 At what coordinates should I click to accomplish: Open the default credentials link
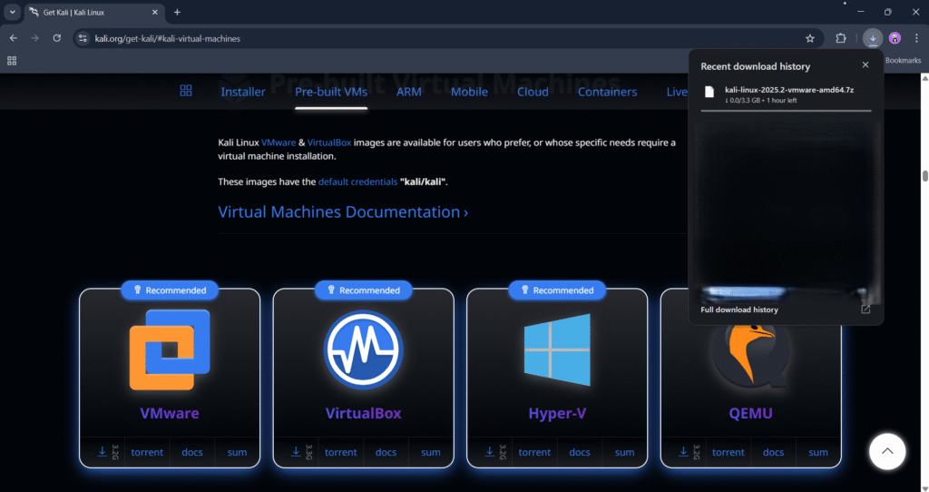(357, 182)
